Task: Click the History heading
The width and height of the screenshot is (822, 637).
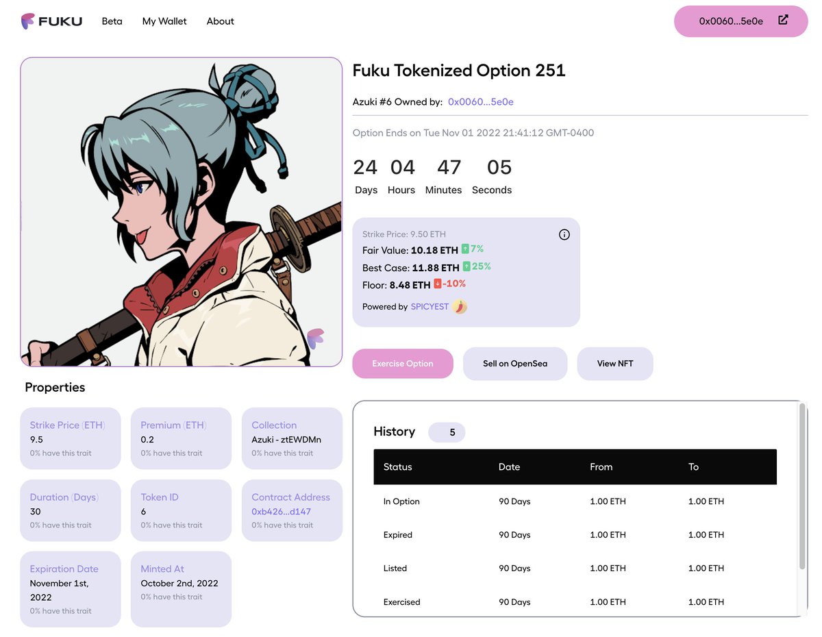Action: pos(395,432)
